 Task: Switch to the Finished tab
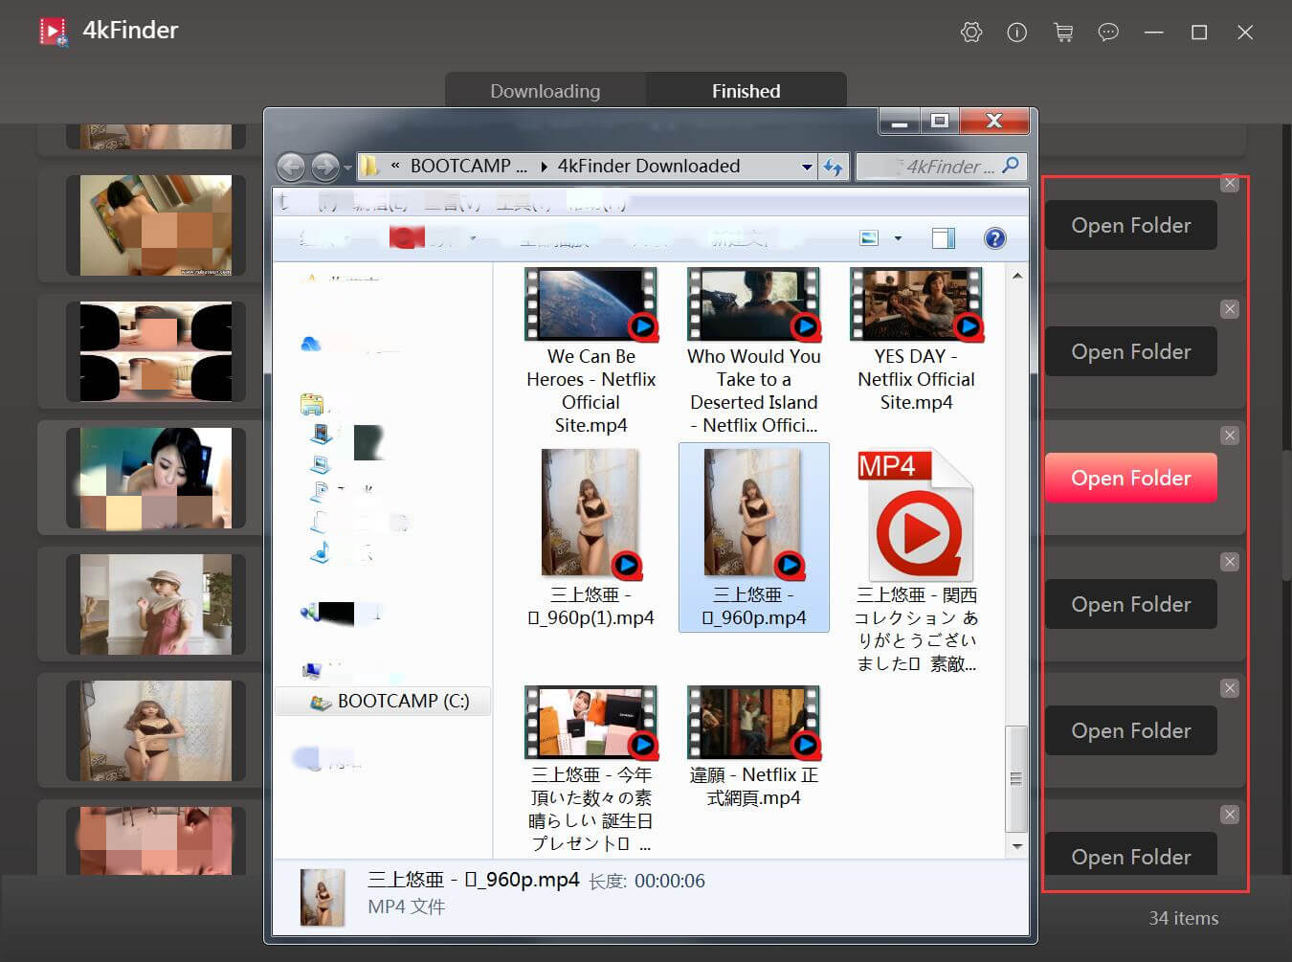pos(746,90)
